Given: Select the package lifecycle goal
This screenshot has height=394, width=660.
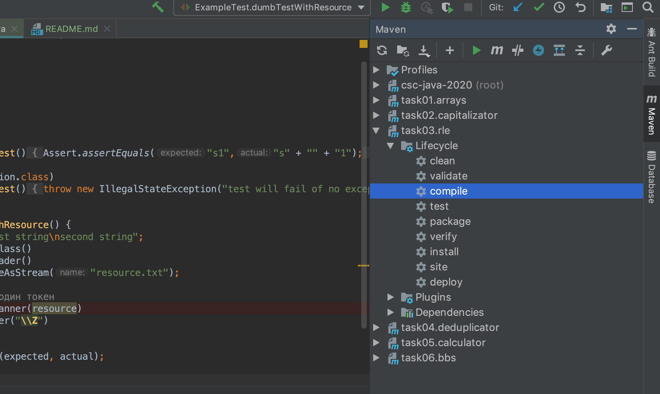Looking at the screenshot, I should (507, 221).
